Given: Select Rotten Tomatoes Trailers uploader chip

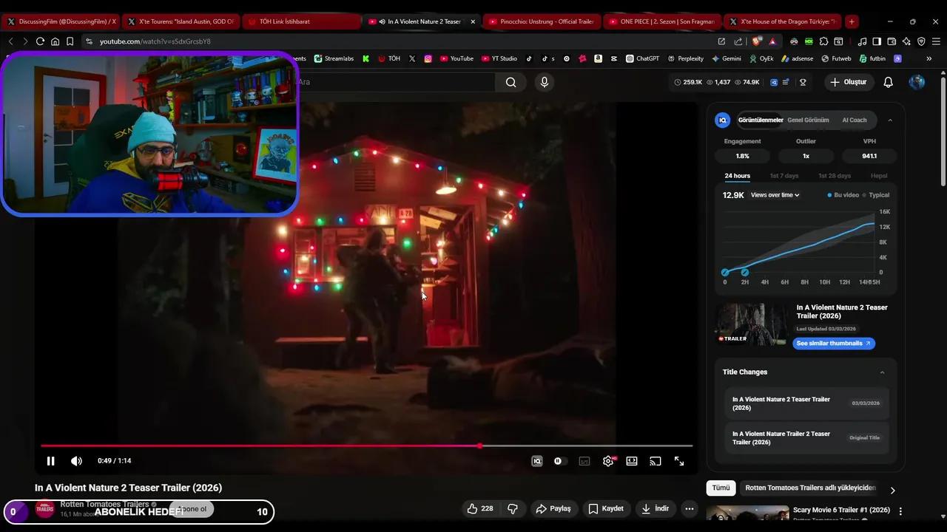Looking at the screenshot, I should click(810, 488).
